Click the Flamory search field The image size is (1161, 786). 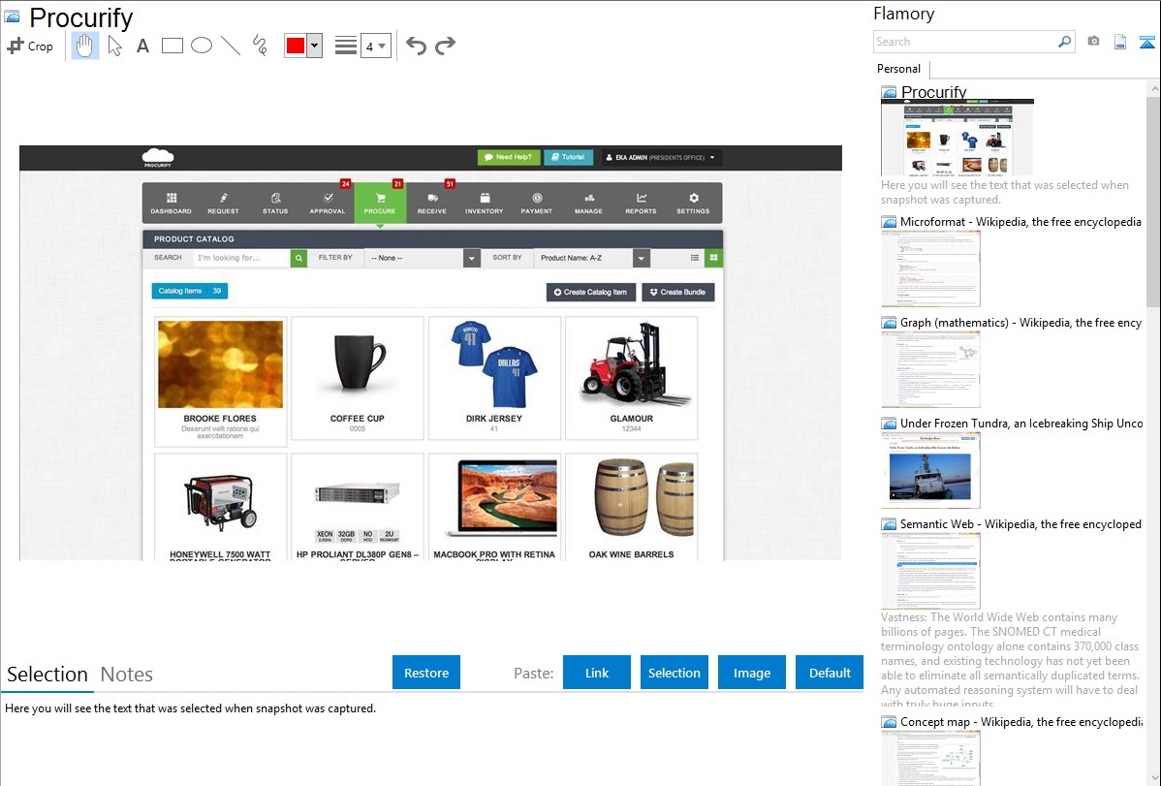965,42
